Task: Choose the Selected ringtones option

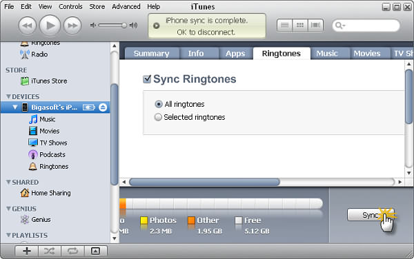Action: [158, 117]
